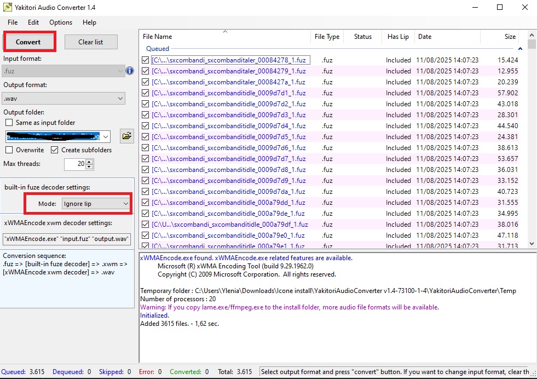Open the output folder browse icon
This screenshot has height=379, width=537.
[126, 136]
